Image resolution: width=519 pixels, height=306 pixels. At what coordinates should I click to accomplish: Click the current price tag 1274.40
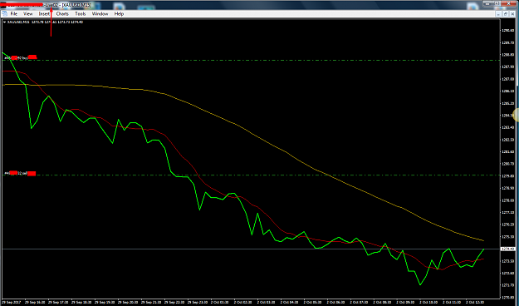[x=507, y=249]
